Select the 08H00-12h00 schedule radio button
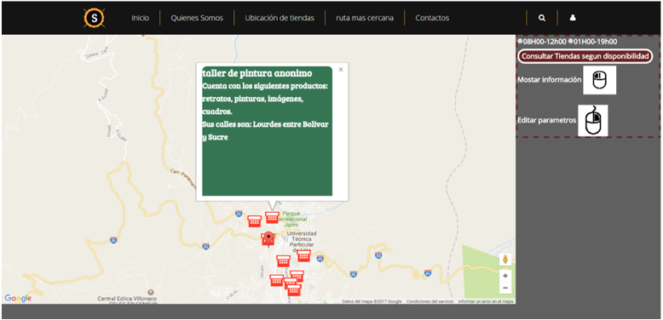 click(520, 42)
